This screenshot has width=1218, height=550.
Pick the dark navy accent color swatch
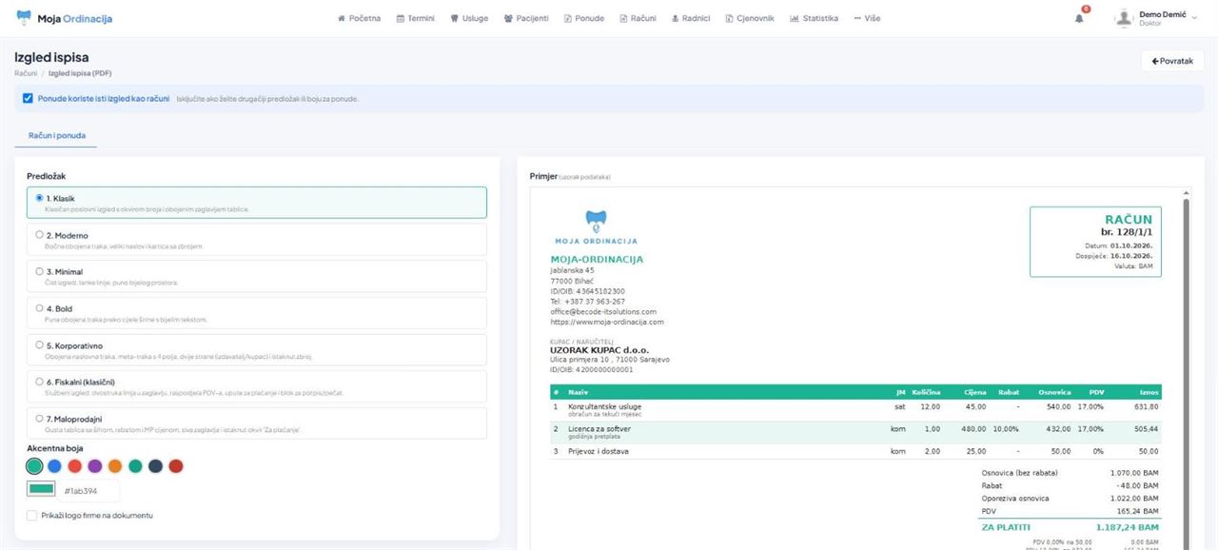(155, 466)
